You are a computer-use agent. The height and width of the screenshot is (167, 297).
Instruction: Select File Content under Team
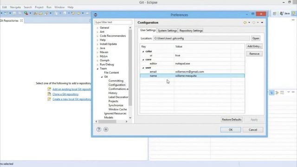coord(111,72)
